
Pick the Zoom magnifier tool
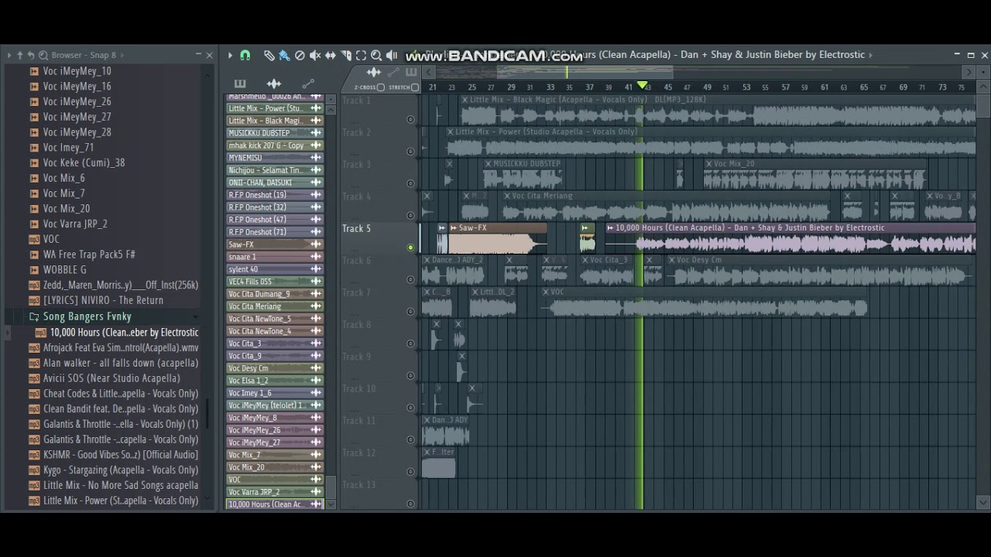click(376, 55)
